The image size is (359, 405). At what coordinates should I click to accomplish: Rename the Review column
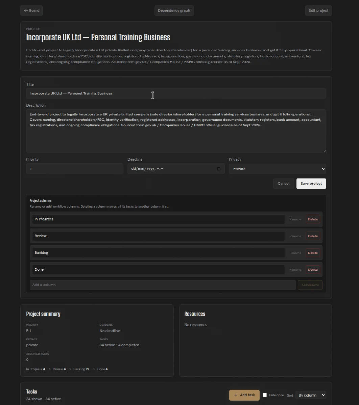295,236
